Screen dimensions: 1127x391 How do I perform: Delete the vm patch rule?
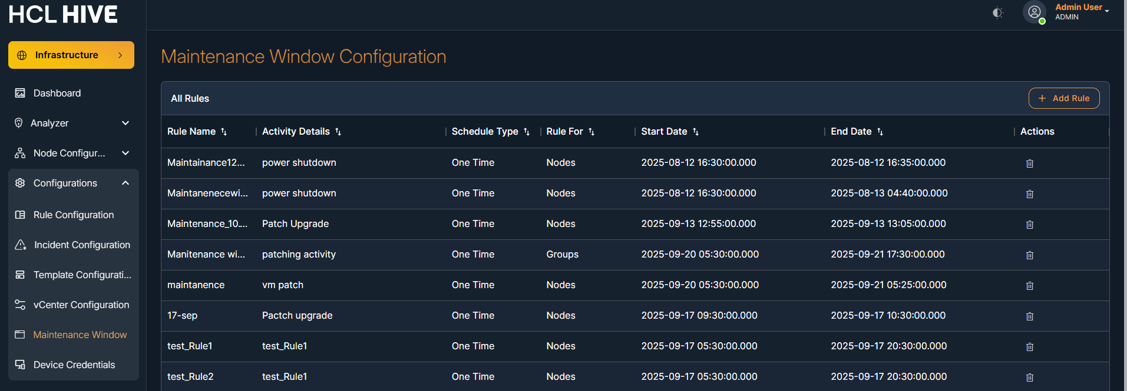tap(1029, 286)
